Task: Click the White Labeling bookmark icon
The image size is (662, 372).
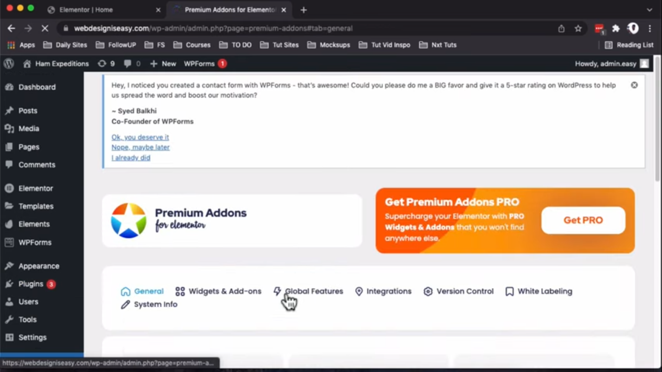Action: click(509, 292)
